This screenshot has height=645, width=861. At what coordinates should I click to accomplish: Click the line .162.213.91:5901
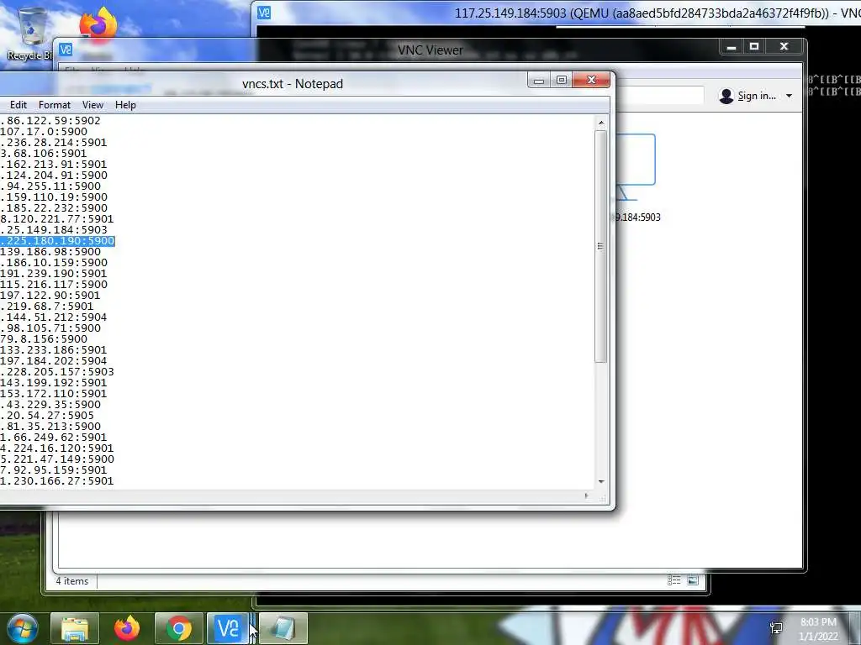coord(54,165)
